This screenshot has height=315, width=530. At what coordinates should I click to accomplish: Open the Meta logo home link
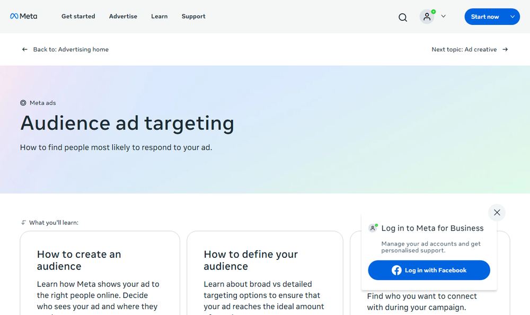[x=24, y=16]
